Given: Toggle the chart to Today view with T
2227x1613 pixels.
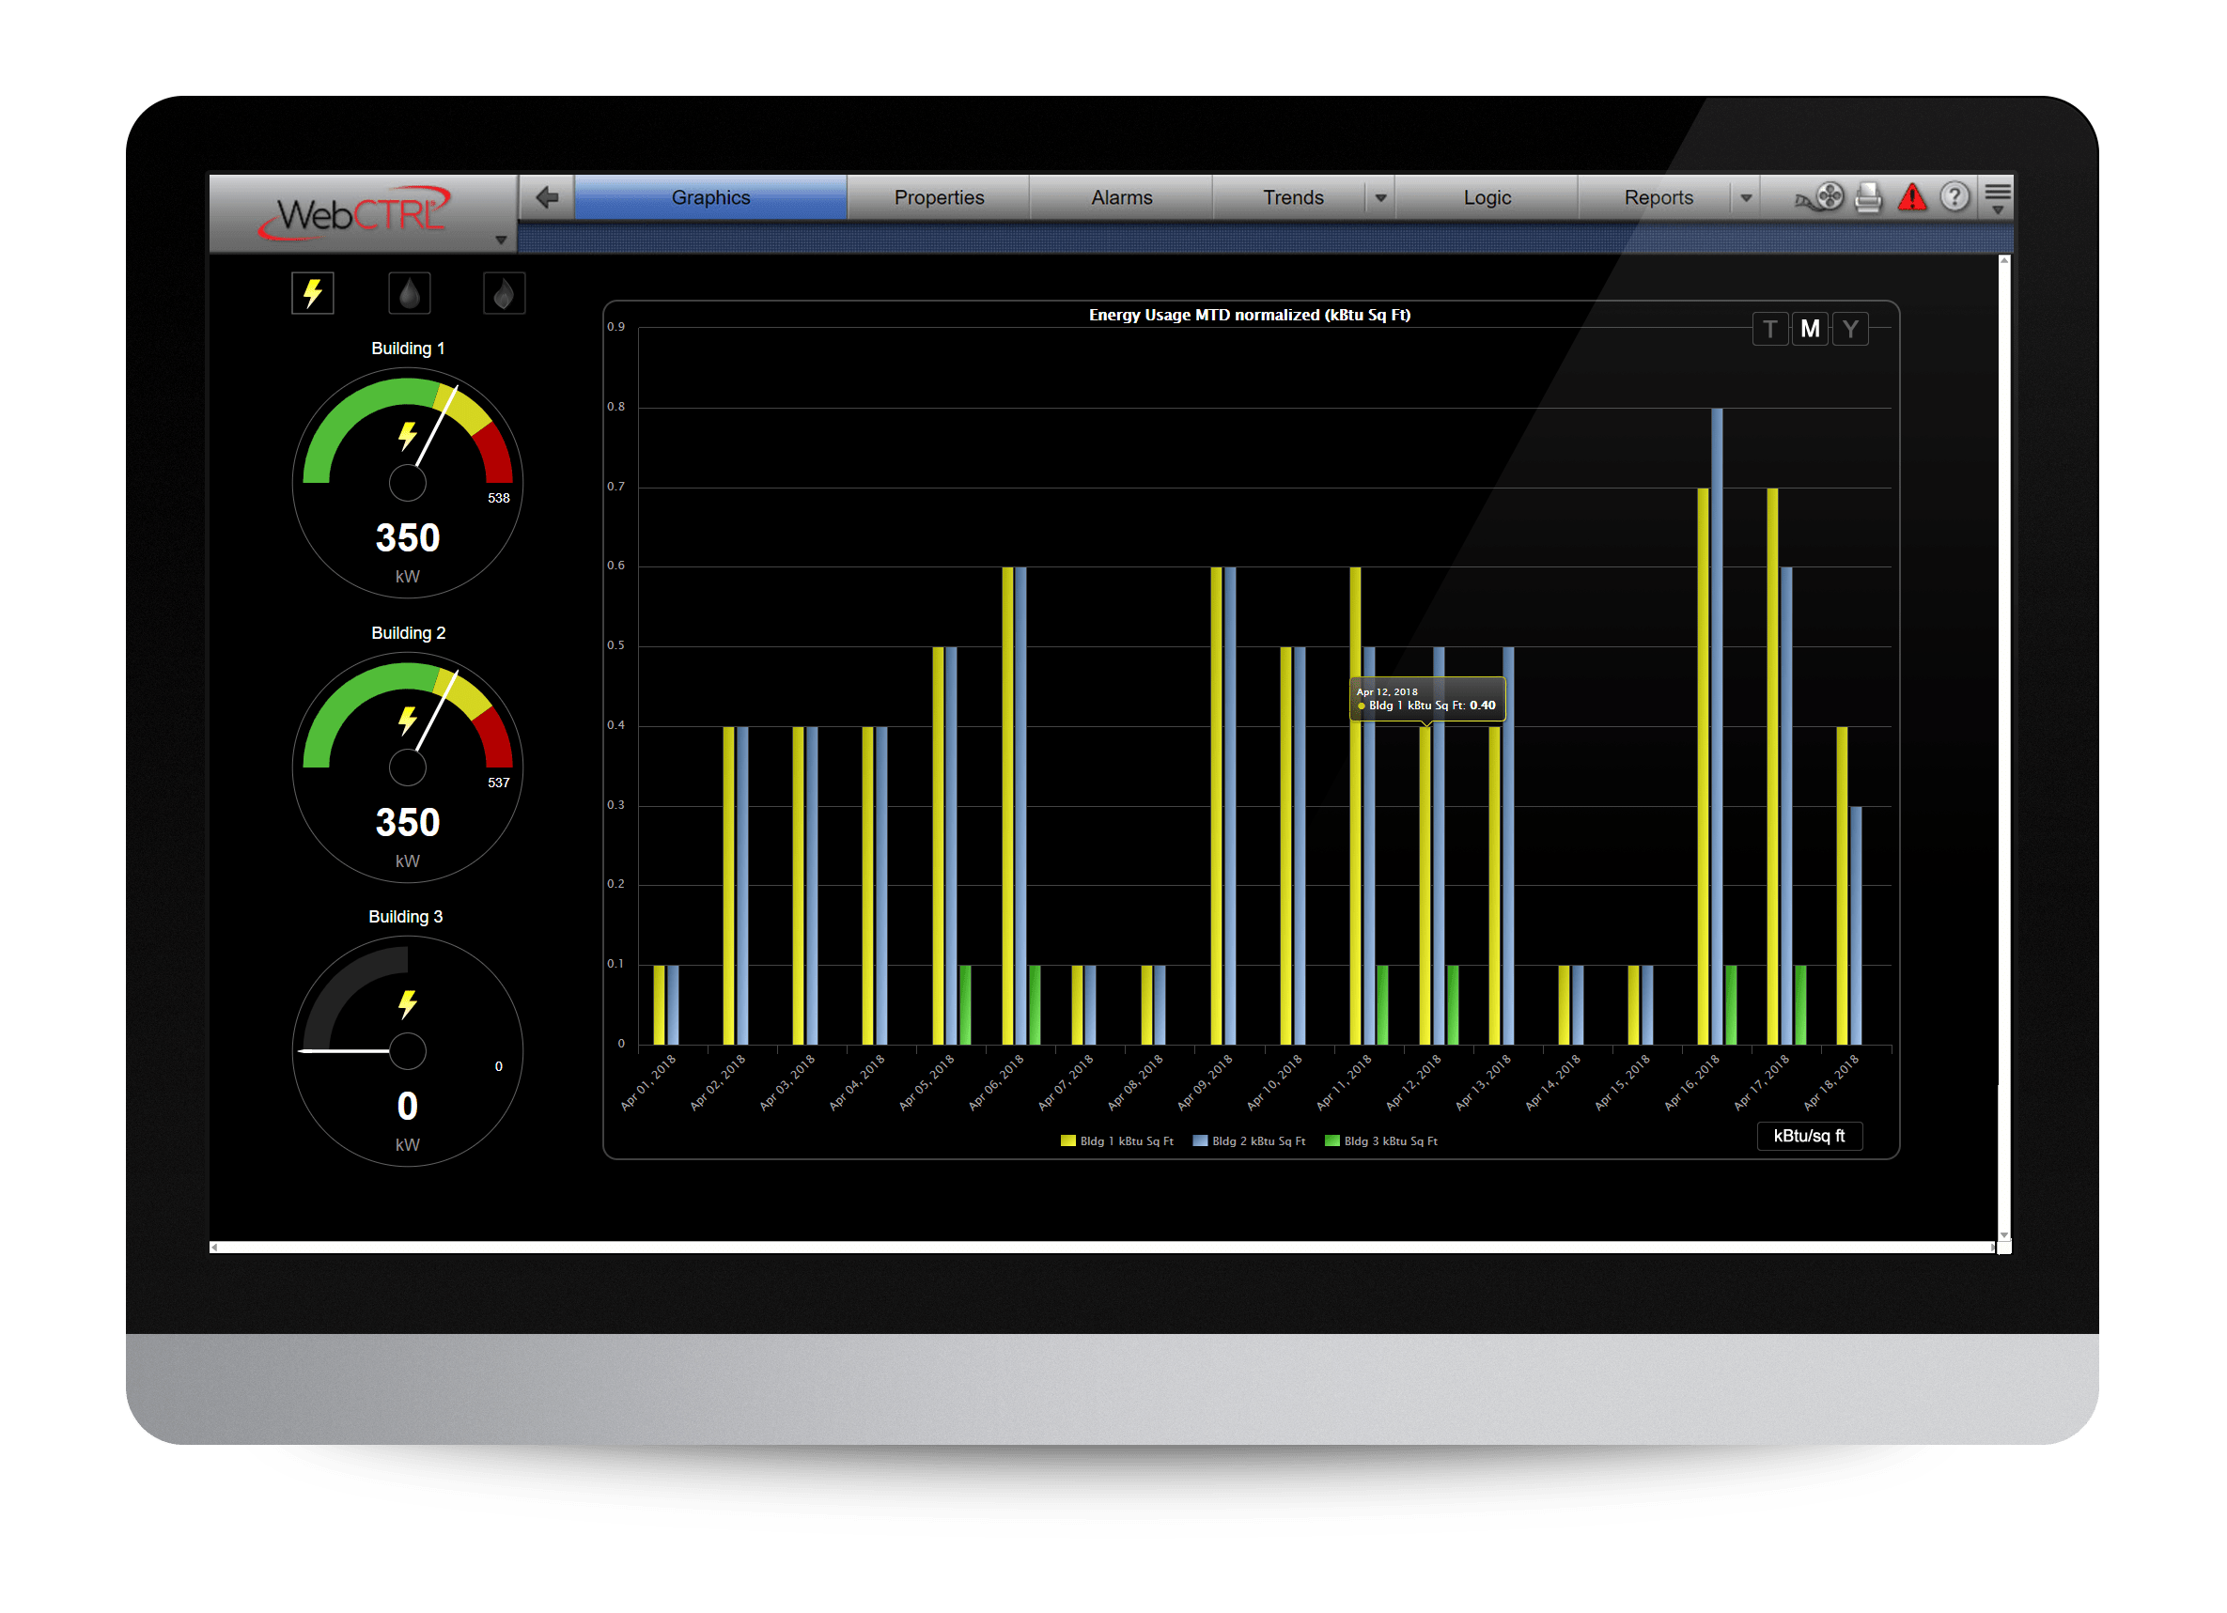Looking at the screenshot, I should click(x=1770, y=329).
